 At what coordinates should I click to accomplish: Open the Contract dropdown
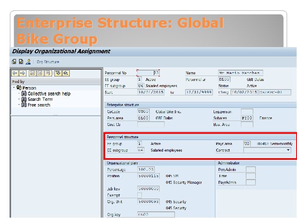288,150
